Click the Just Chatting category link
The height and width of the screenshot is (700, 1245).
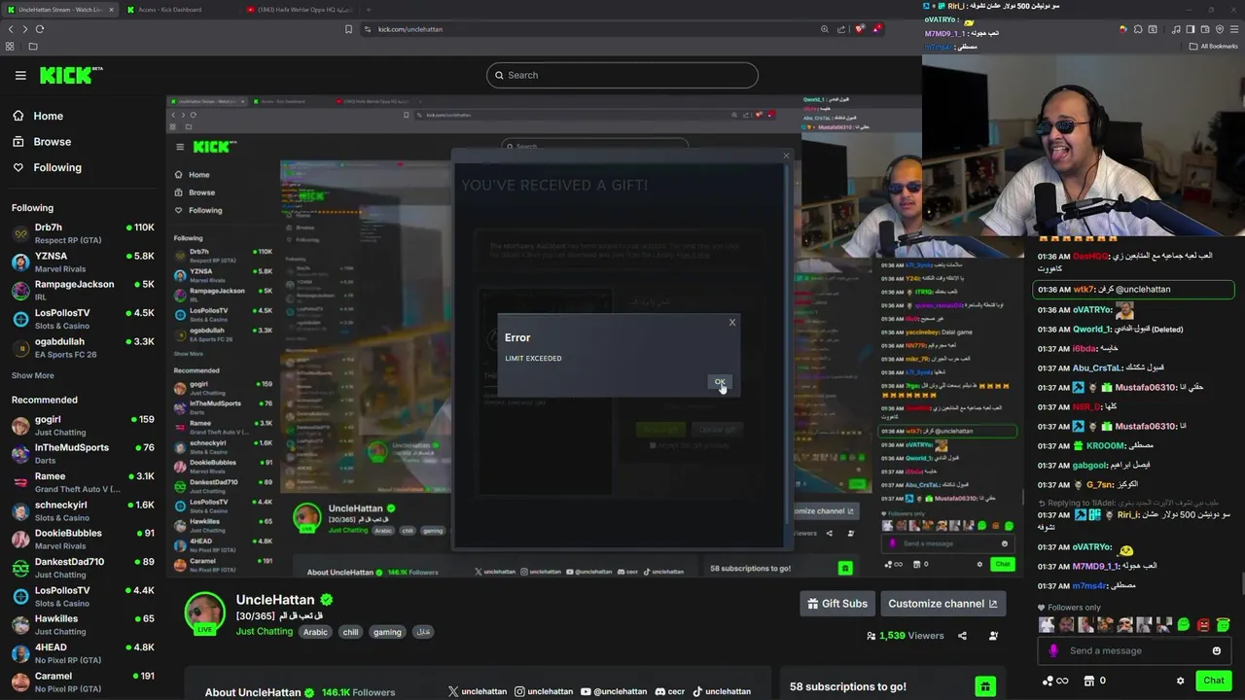coord(264,631)
